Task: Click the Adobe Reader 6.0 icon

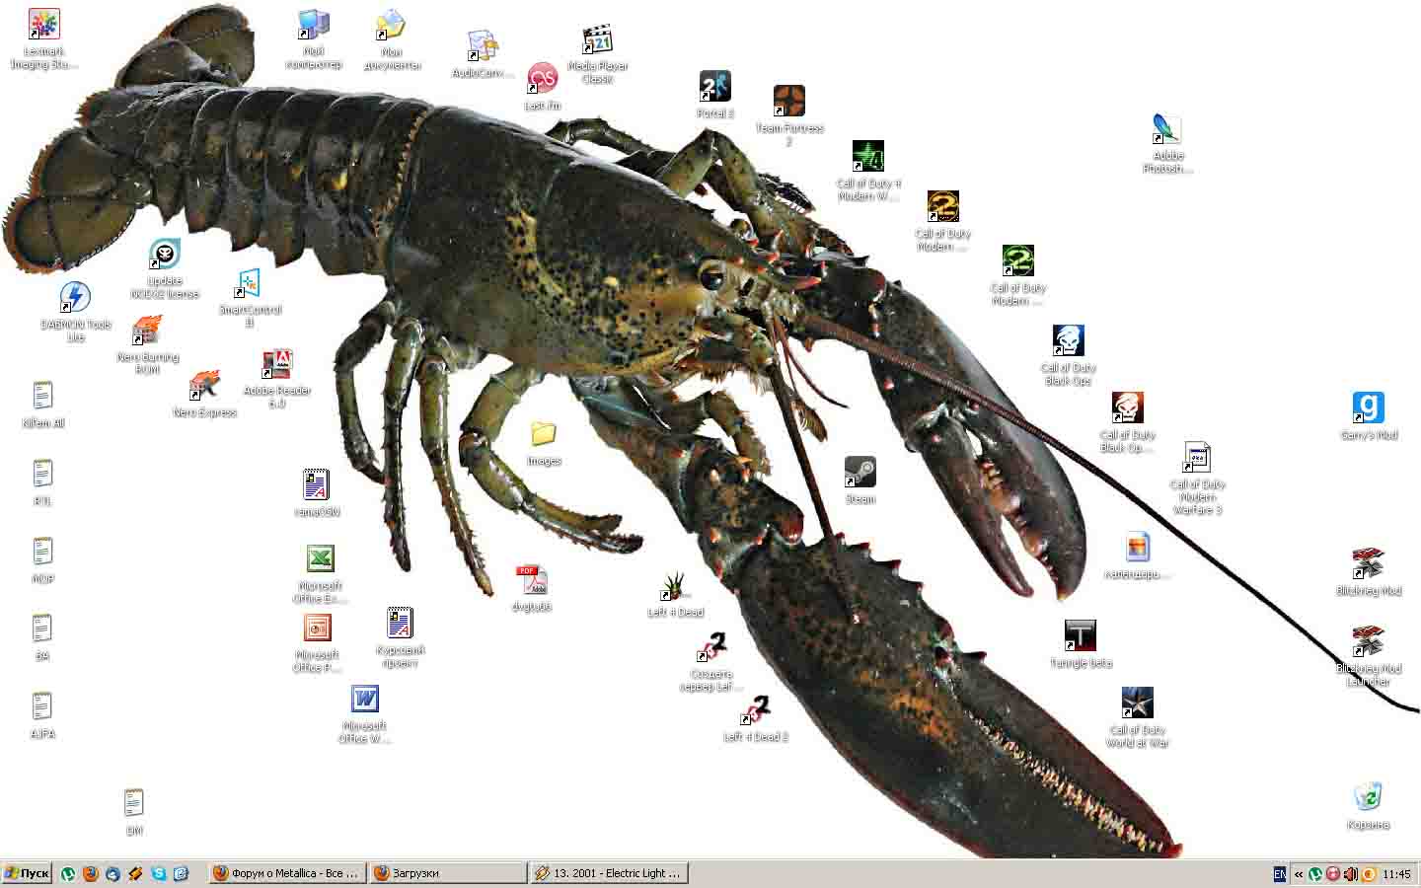Action: tap(277, 365)
